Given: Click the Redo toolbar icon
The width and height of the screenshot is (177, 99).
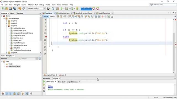Looking at the screenshot, I should pyautogui.click(x=24, y=9).
